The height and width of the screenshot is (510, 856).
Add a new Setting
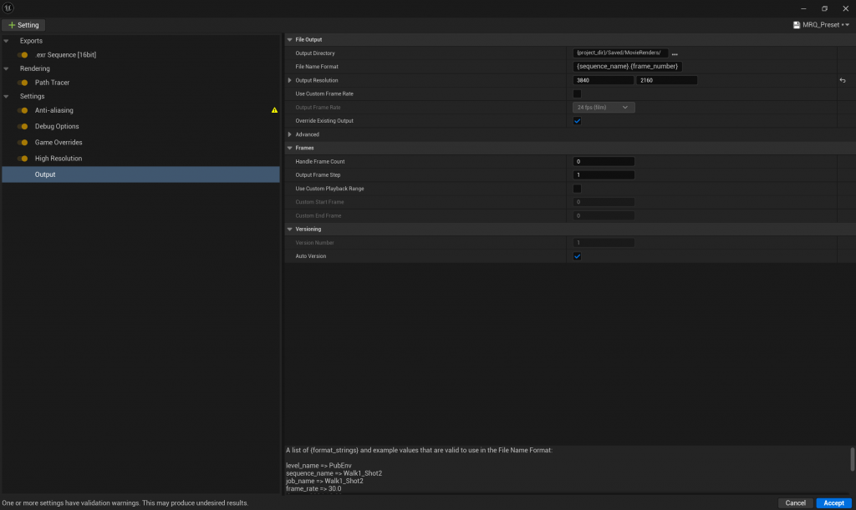pyautogui.click(x=23, y=25)
